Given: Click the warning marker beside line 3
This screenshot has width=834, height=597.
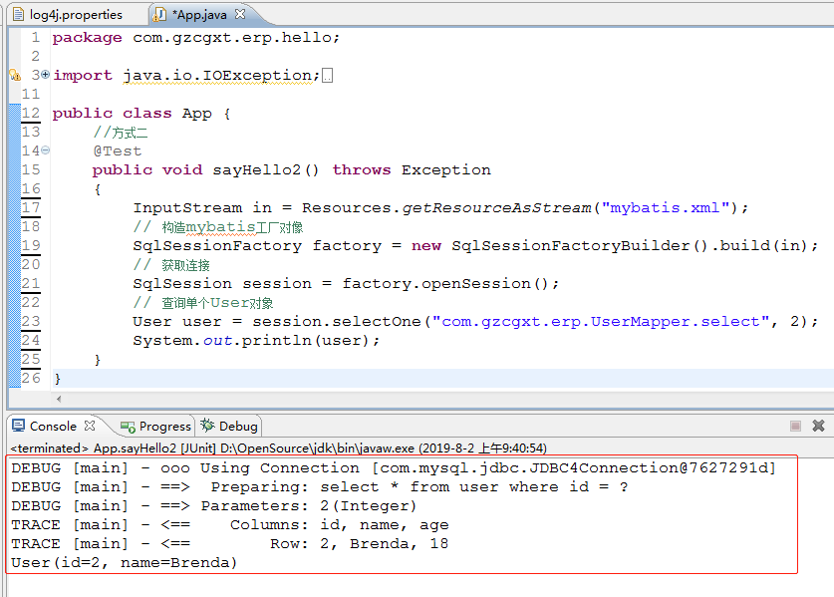Looking at the screenshot, I should pyautogui.click(x=15, y=75).
